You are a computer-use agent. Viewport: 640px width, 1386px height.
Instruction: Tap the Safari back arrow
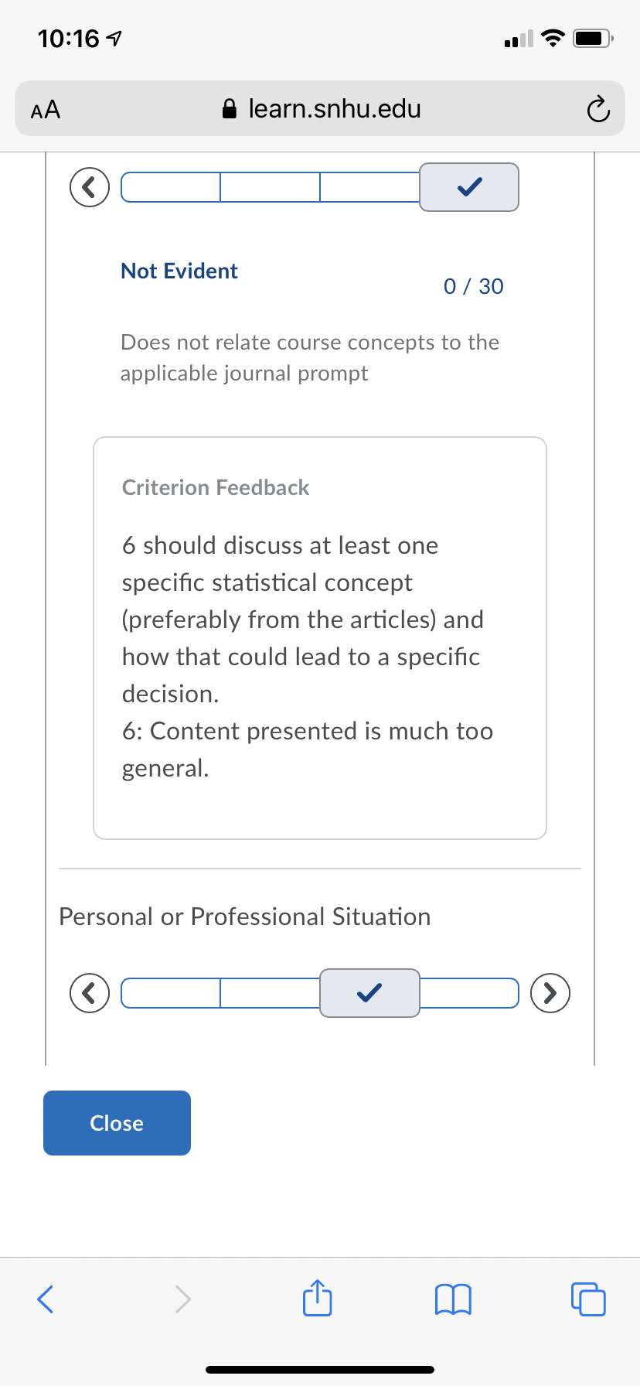click(x=46, y=1299)
